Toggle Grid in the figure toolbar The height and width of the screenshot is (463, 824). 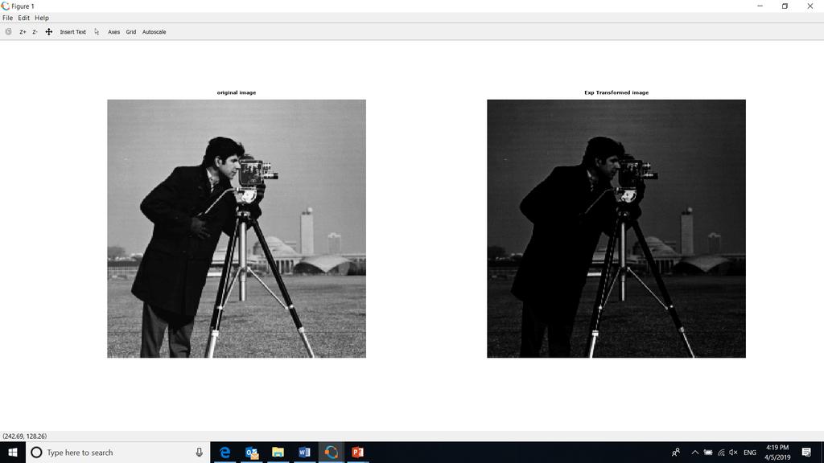[131, 32]
